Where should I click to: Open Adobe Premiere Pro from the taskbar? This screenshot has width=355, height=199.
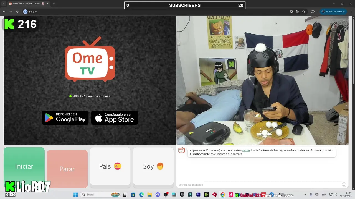pos(198,195)
